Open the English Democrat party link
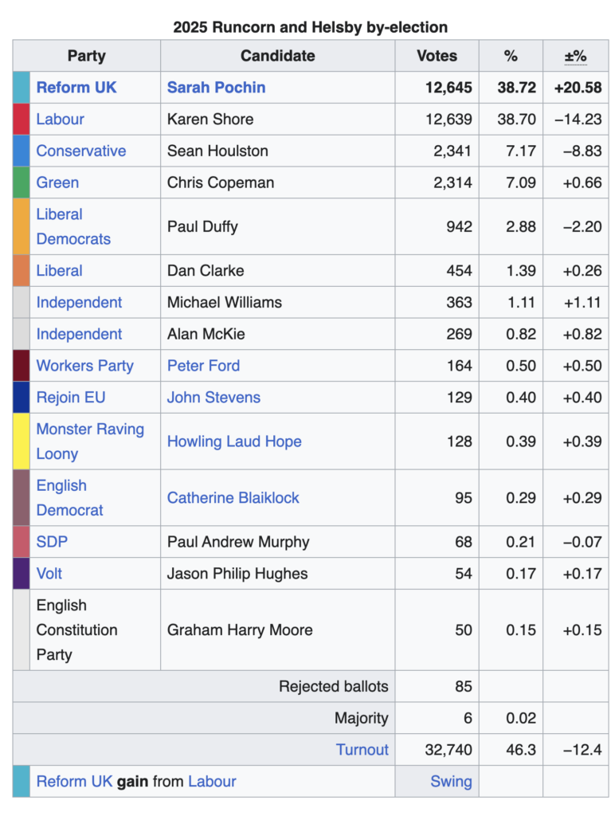Image resolution: width=611 pixels, height=816 pixels. click(x=70, y=497)
